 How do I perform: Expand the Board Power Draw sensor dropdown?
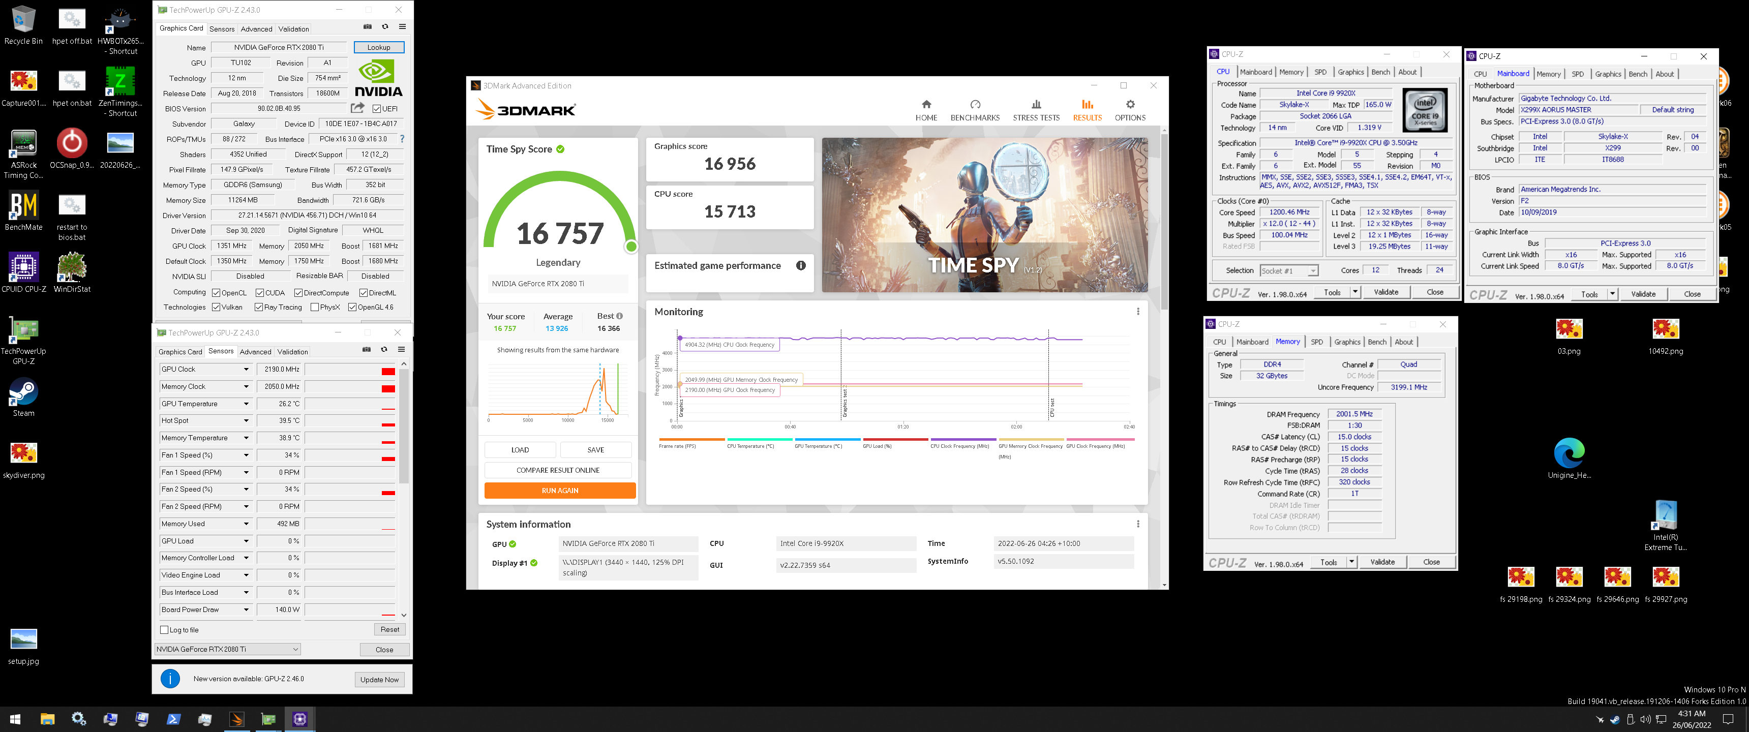click(246, 610)
